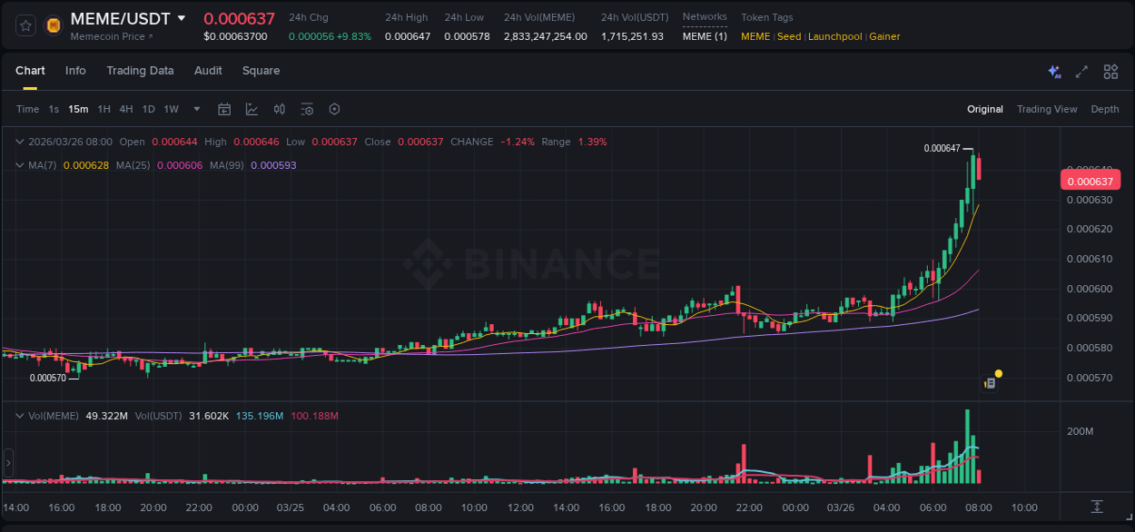This screenshot has height=532, width=1135.
Task: Open the MEME/USDT pair selector dropdown
Action: (183, 18)
